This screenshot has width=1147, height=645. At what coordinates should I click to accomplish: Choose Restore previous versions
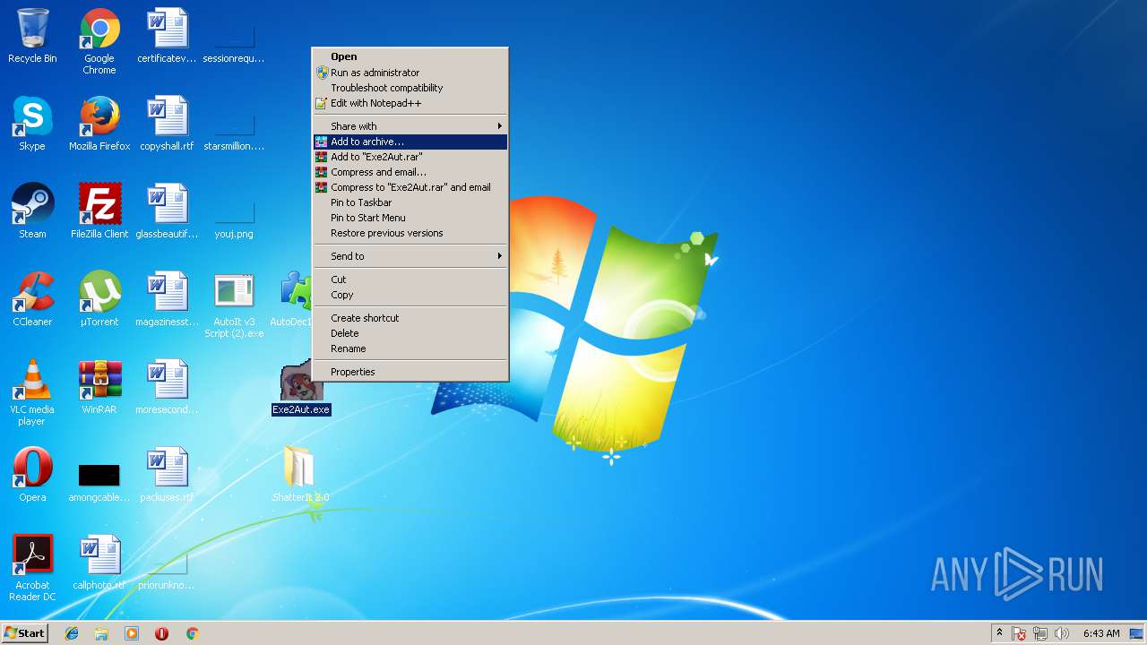click(410, 233)
